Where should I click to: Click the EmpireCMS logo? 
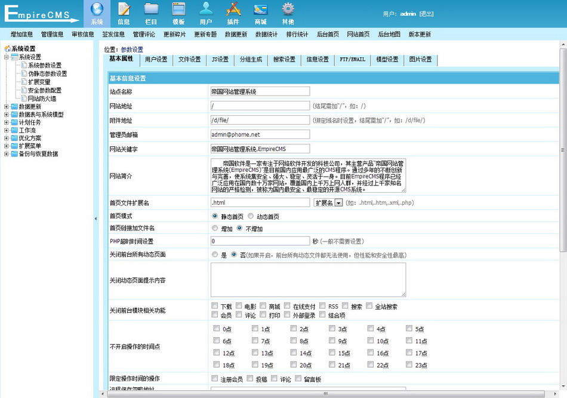coord(41,14)
